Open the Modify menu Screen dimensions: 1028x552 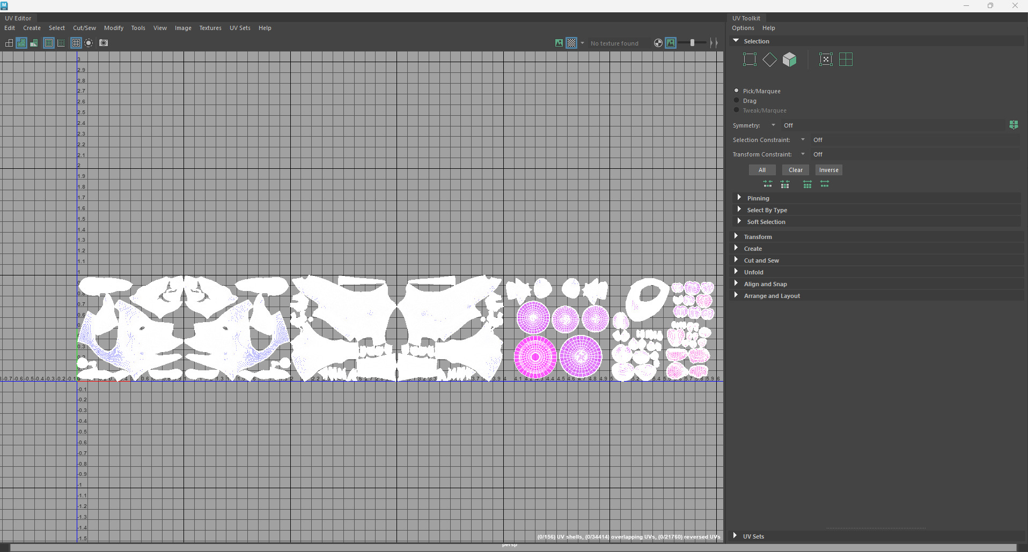(114, 28)
